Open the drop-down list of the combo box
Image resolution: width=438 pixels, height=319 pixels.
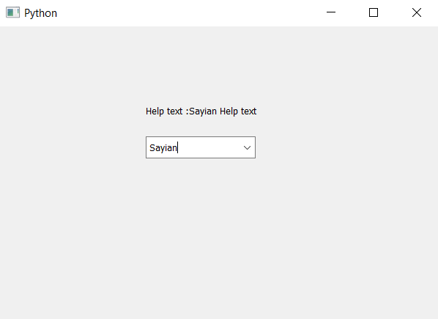247,147
